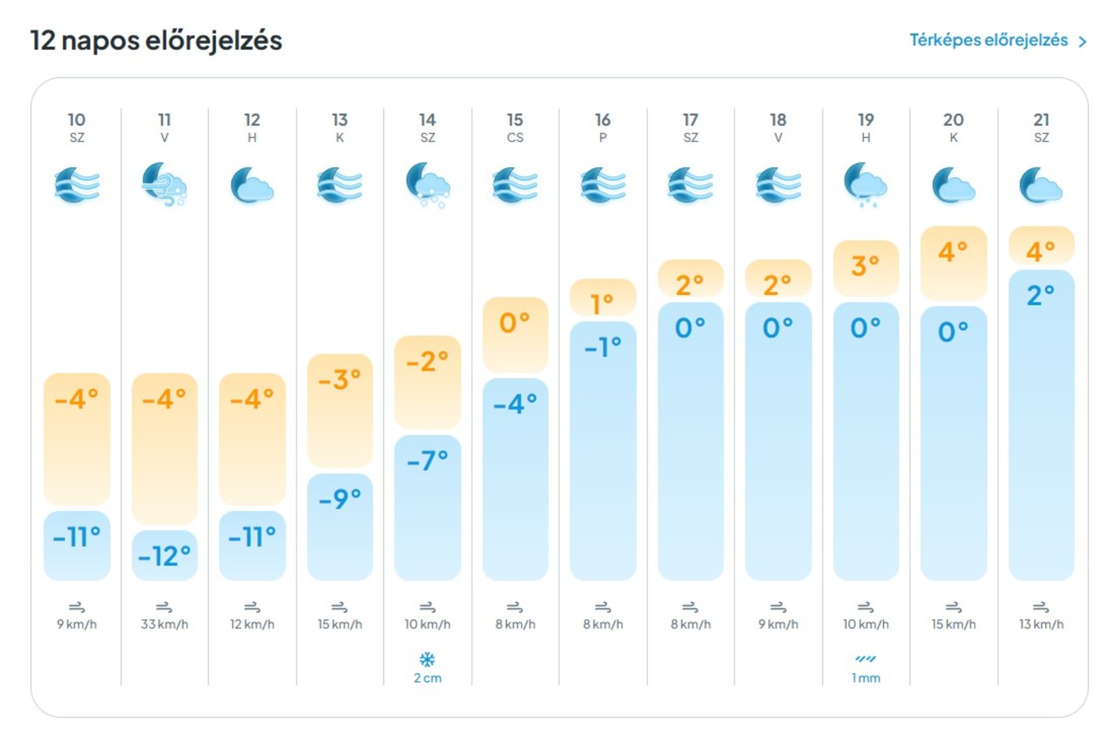Click the snowflake icon above 2 cm
The width and height of the screenshot is (1102, 732).
(x=428, y=659)
